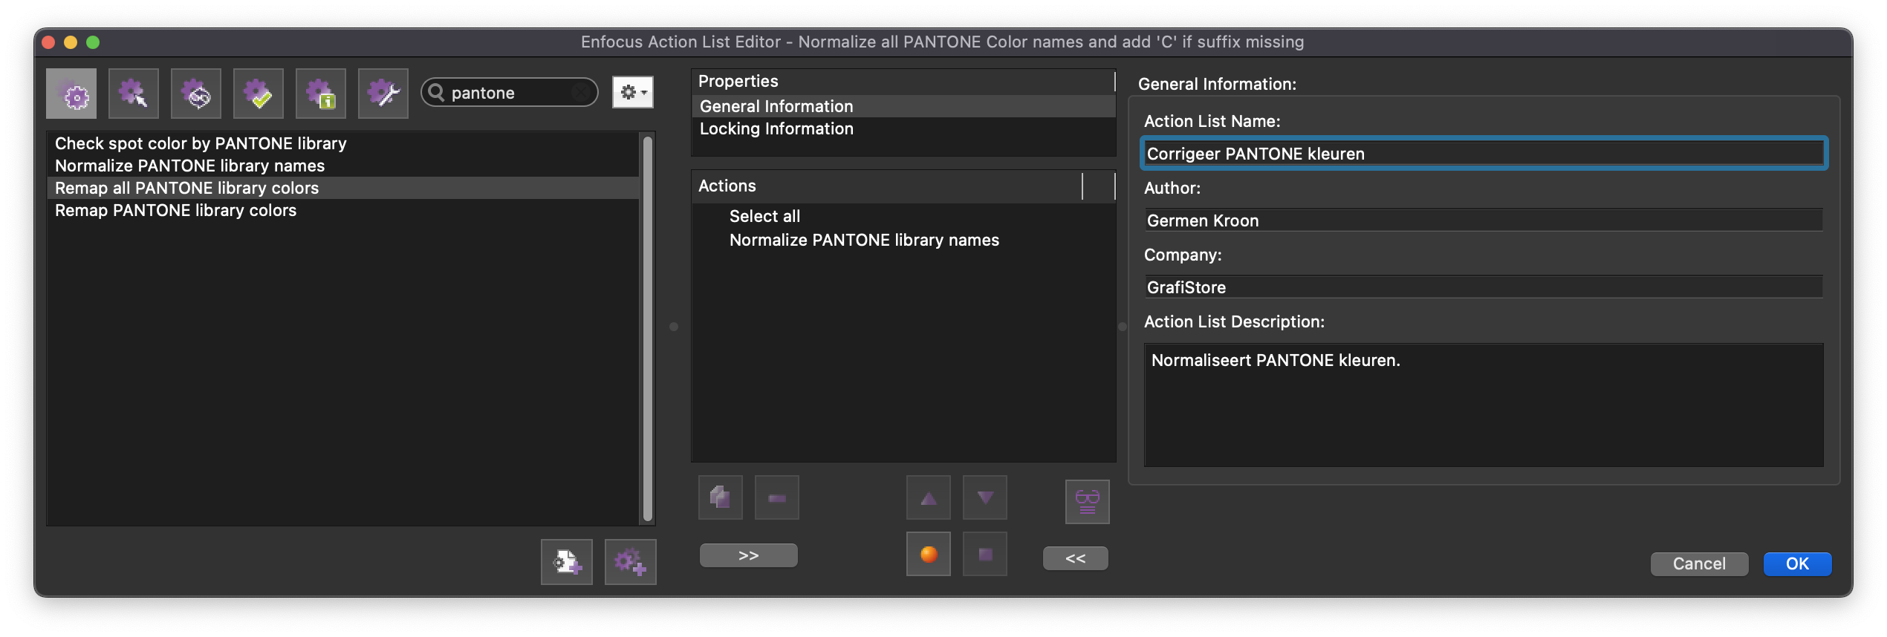1887x637 pixels.
Task: Close the Action List Editor window
Action: pos(49,42)
